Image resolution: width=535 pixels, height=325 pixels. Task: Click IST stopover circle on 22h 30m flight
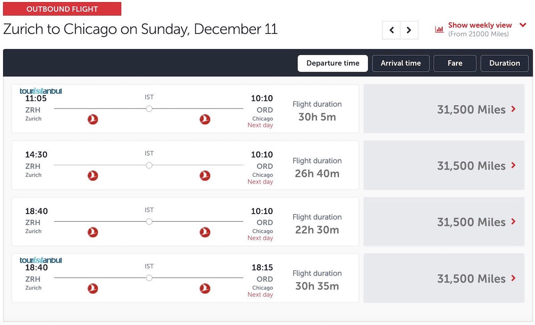[x=149, y=221]
